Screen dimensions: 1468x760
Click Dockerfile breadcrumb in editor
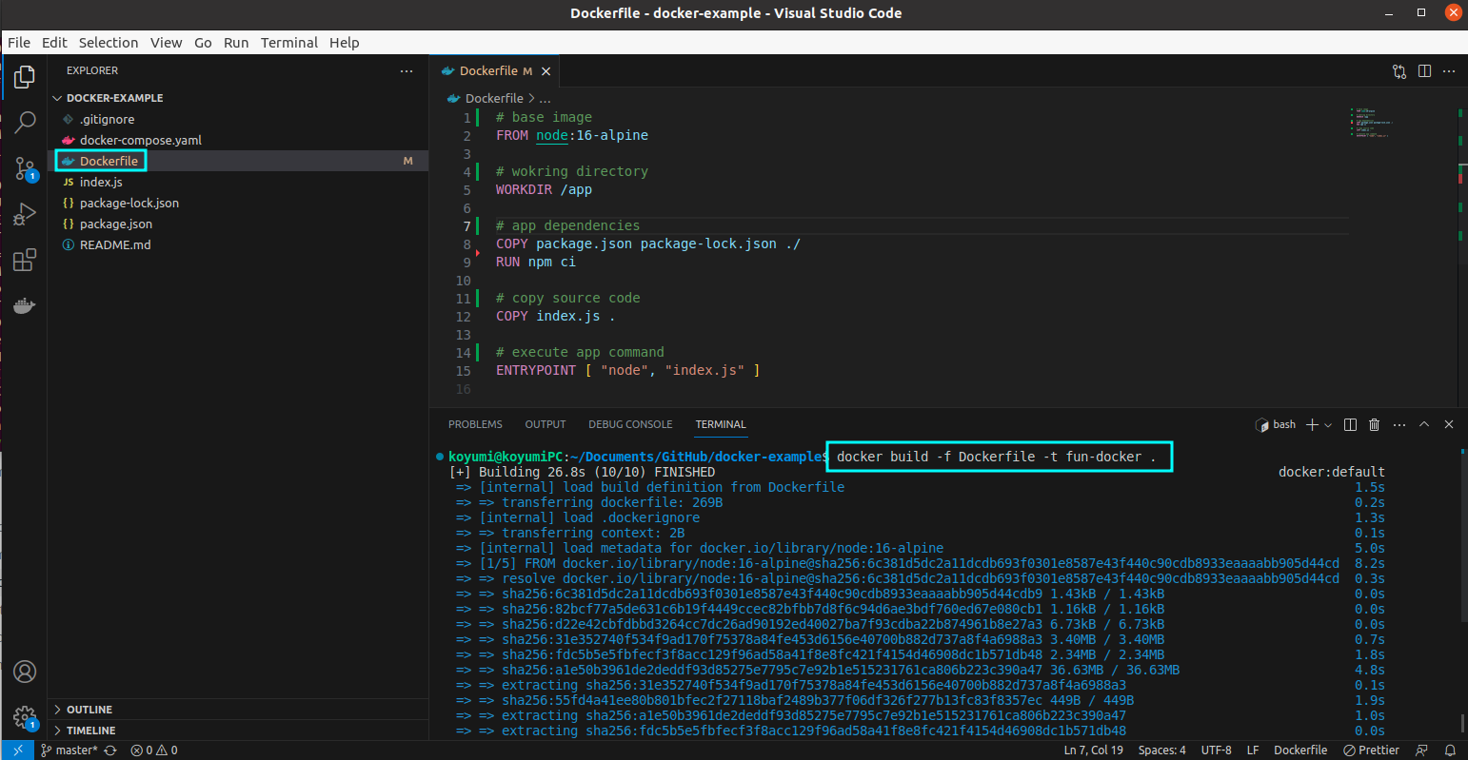pos(494,99)
